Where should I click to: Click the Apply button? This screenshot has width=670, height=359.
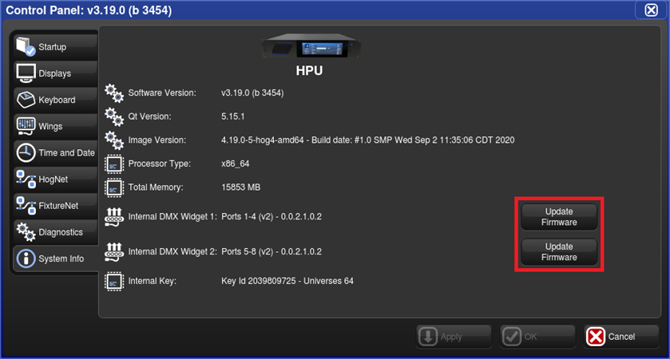click(x=454, y=337)
